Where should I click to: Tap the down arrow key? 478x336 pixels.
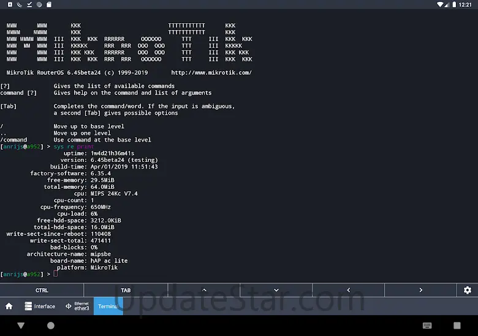click(x=276, y=290)
